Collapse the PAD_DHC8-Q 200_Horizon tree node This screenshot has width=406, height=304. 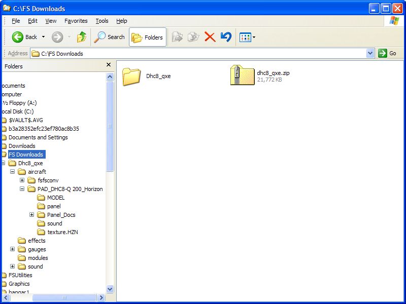coord(22,189)
